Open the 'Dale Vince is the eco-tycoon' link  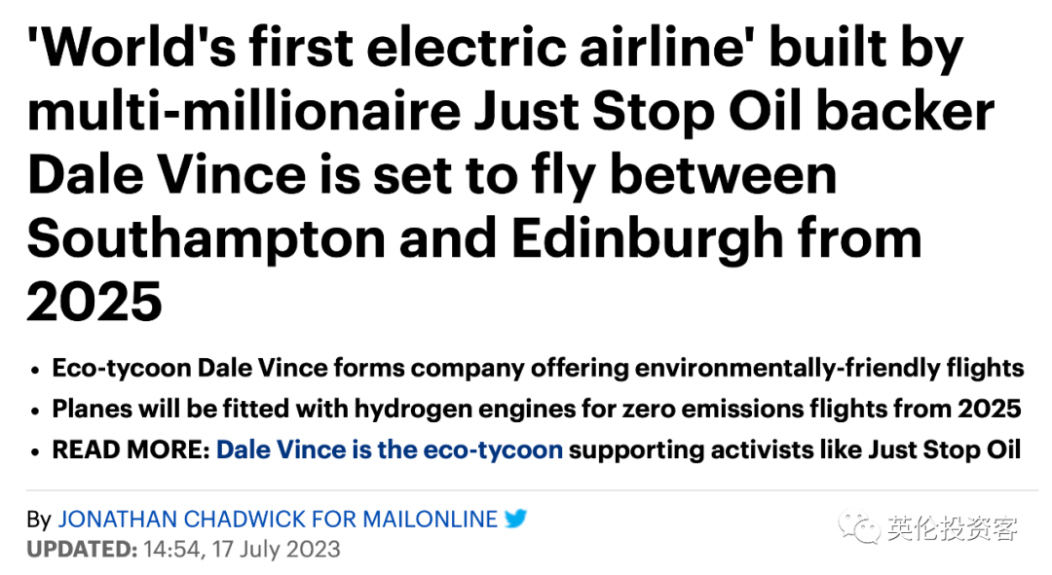(x=389, y=449)
